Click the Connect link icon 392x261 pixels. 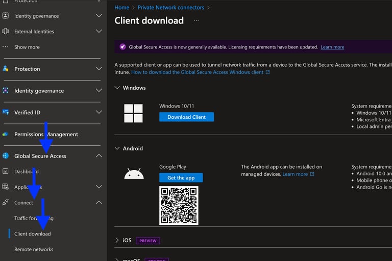tap(5, 202)
